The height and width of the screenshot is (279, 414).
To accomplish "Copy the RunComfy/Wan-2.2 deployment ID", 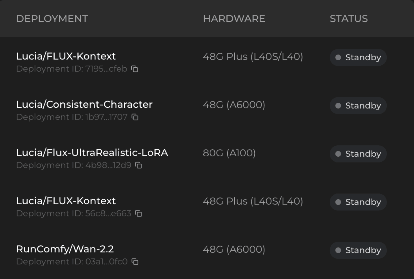I will [135, 262].
